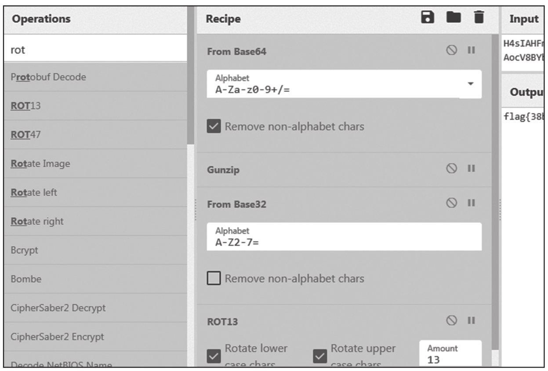548x371 pixels.
Task: Click the recipe panel vertical scrollbar
Action: click(495, 176)
